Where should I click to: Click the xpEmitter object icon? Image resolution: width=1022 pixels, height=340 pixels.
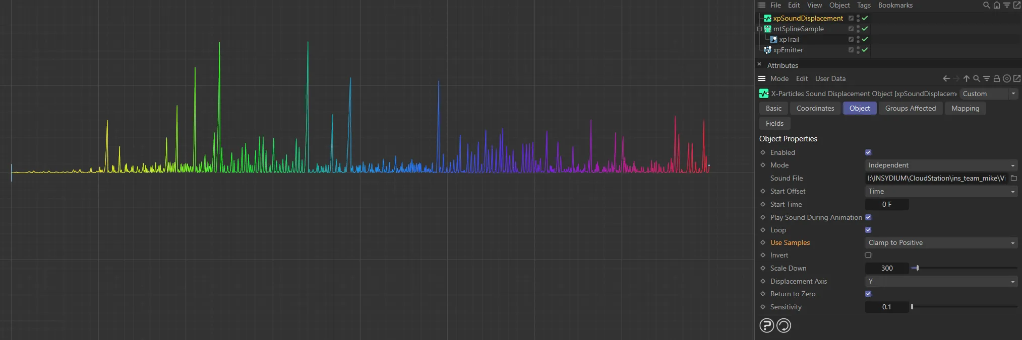pyautogui.click(x=767, y=50)
